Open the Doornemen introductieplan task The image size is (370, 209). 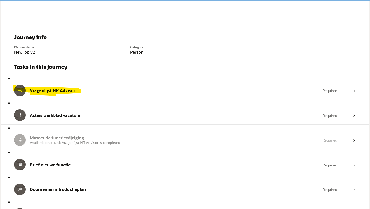[58, 189]
